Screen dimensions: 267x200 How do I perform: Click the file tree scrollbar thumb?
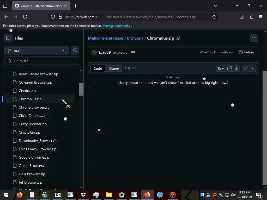(81, 89)
